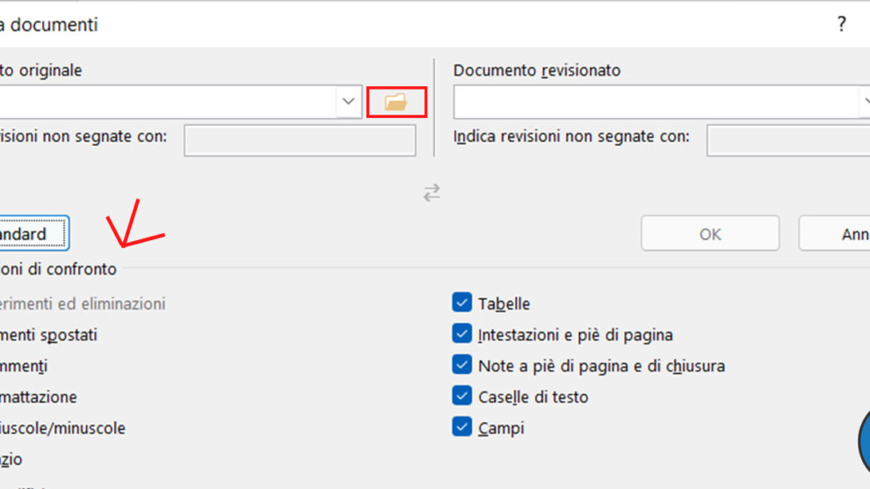
Task: Disable Note a piè di pagina e di chiusura
Action: (462, 365)
